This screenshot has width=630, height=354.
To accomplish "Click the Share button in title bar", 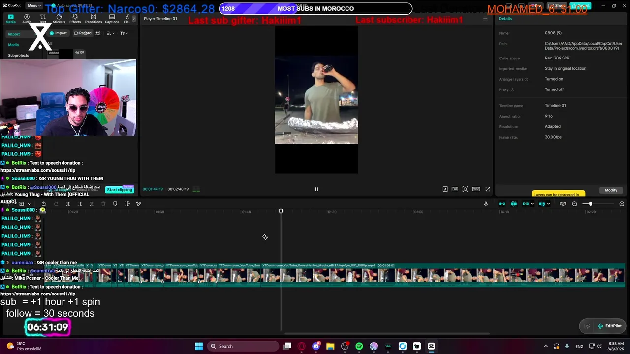I will coord(558,6).
